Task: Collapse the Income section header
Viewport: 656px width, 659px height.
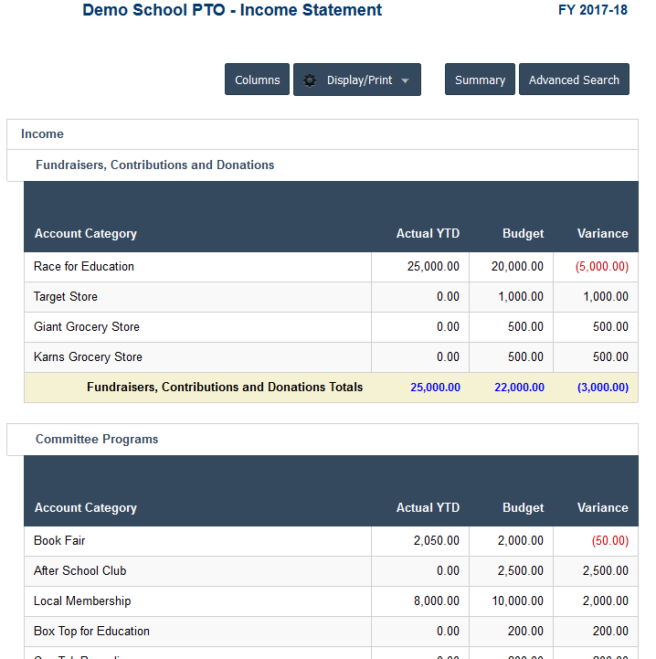Action: (323, 134)
